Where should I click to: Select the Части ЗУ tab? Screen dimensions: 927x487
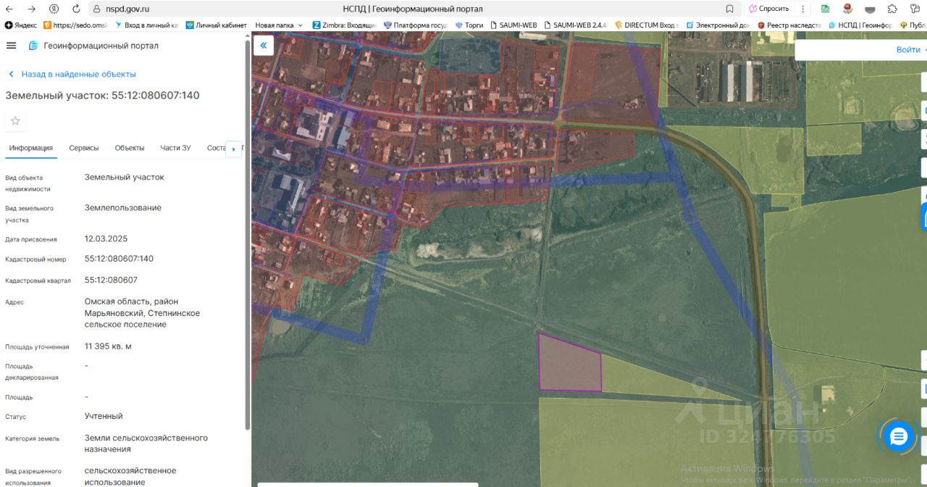click(x=175, y=148)
